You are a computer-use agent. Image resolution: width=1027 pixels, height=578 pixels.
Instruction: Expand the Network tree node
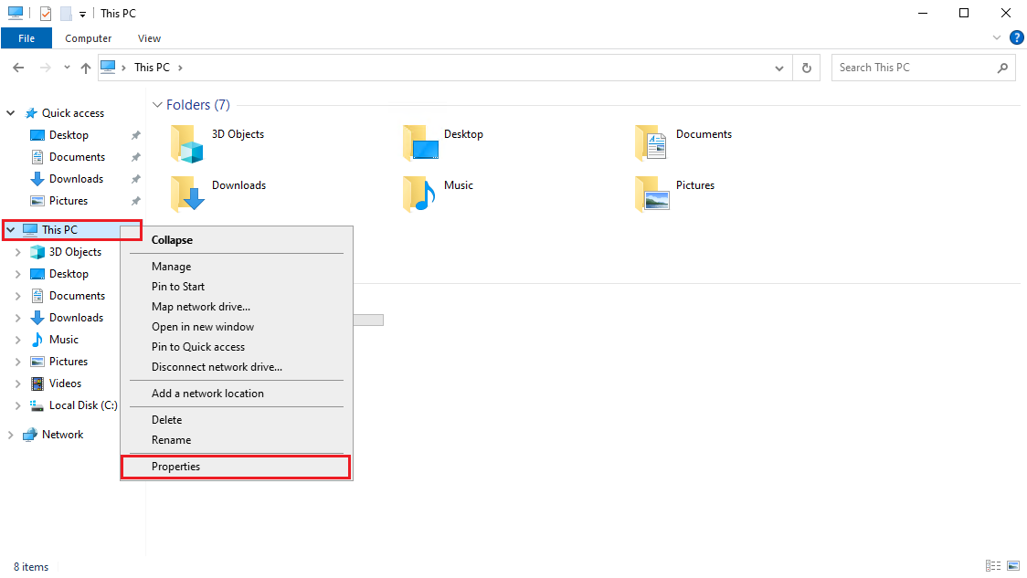[x=10, y=435]
